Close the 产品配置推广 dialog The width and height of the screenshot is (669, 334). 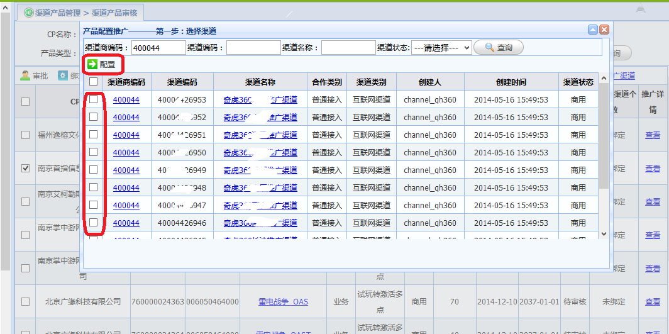604,30
